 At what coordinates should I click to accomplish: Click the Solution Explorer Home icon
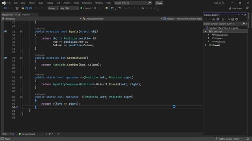(213, 19)
